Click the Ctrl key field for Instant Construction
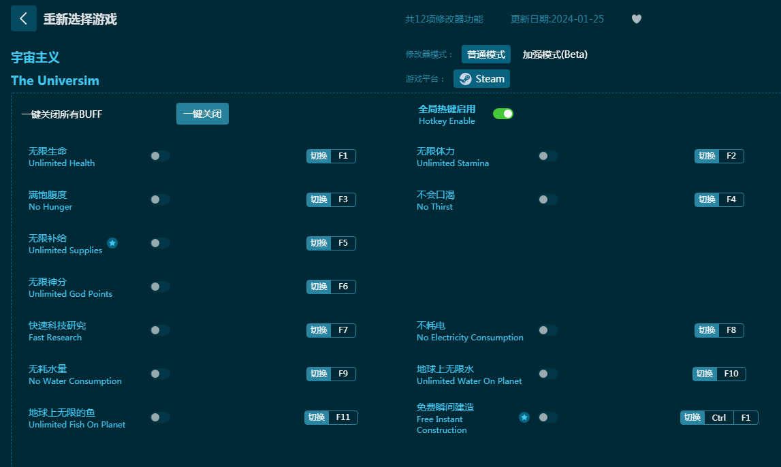 tap(719, 417)
